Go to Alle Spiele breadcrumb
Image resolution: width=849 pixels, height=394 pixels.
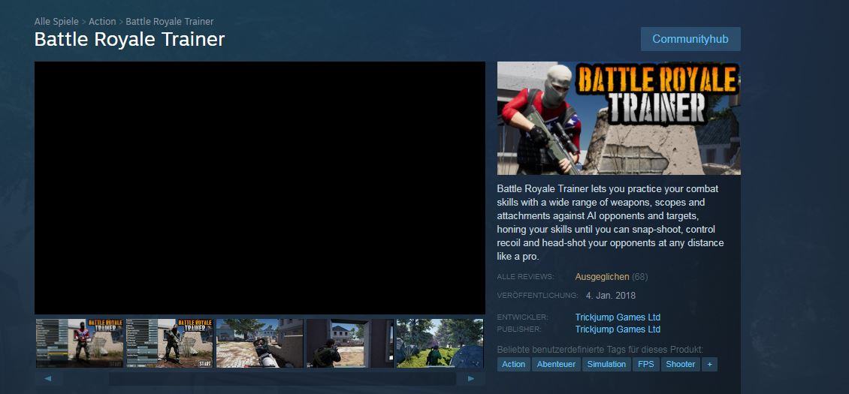click(56, 22)
